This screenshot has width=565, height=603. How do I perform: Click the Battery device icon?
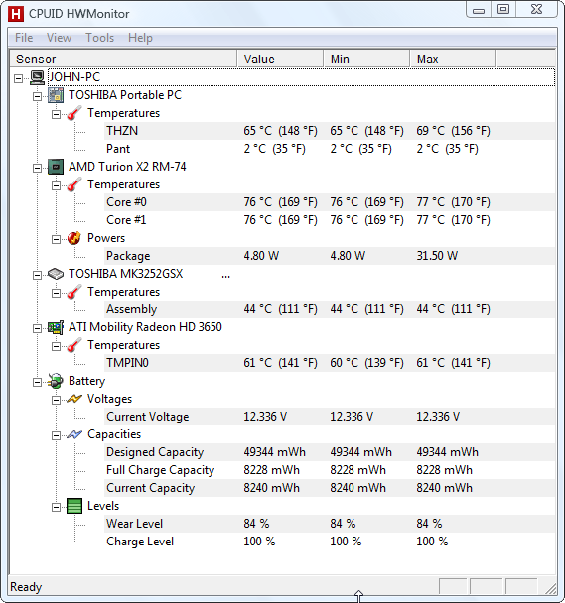pyautogui.click(x=56, y=381)
